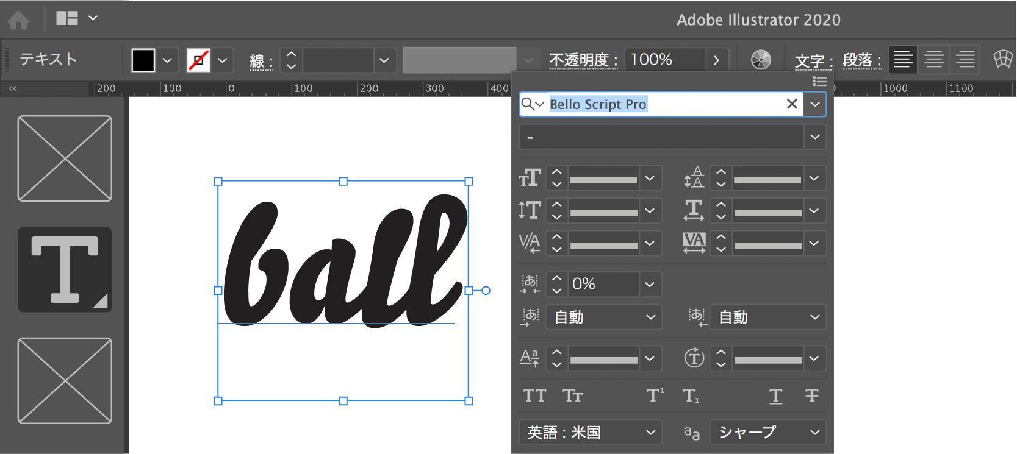This screenshot has width=1017, height=454.
Task: Click the stroke color swatch with red slash
Action: click(198, 60)
